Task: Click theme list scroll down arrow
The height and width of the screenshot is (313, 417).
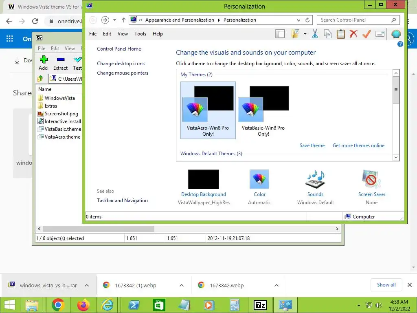Action: click(396, 157)
